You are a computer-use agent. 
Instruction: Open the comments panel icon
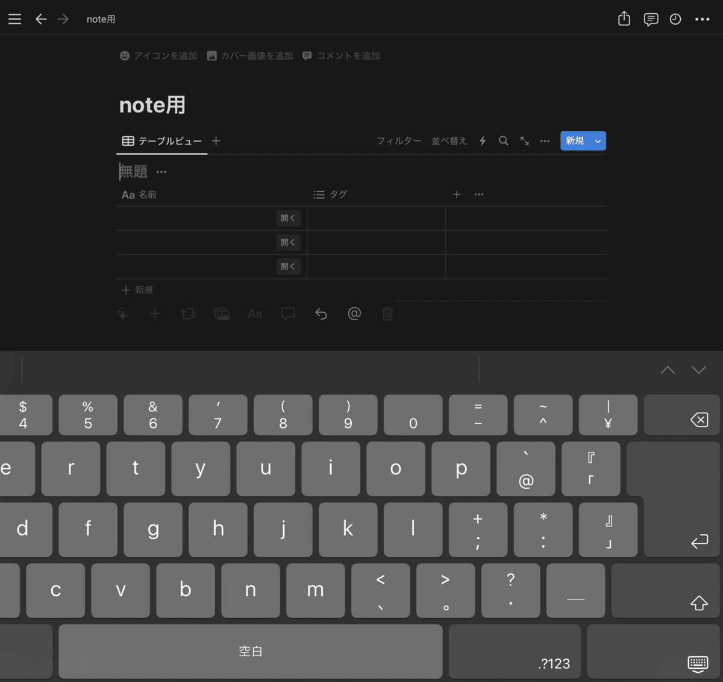(x=651, y=19)
